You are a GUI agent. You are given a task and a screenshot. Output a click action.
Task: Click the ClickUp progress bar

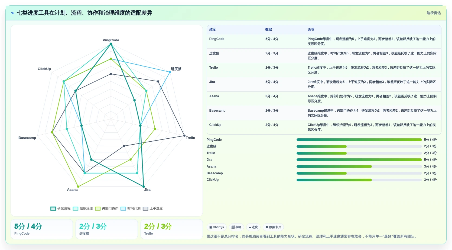pyautogui.click(x=359, y=180)
